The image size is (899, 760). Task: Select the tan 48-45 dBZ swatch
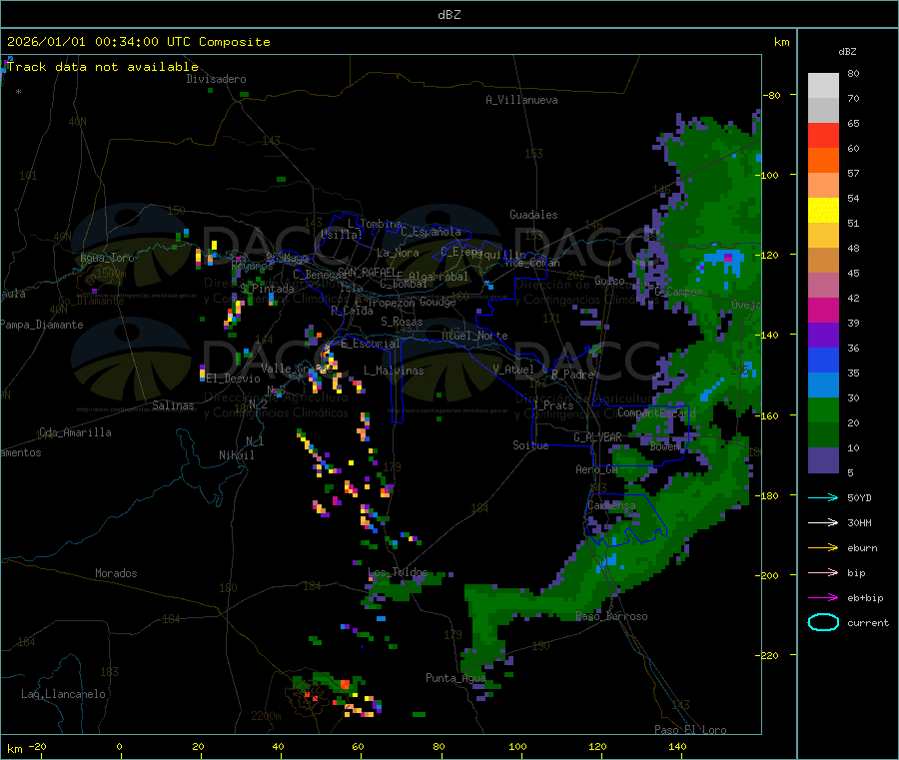pos(823,260)
